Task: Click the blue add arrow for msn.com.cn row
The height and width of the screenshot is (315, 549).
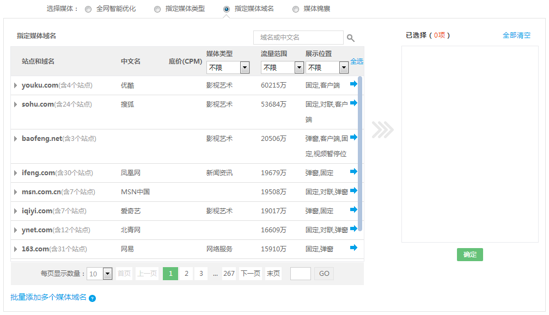Action: [x=355, y=191]
